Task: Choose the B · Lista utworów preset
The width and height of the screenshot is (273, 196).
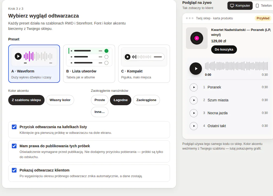Action: [x=89, y=64]
